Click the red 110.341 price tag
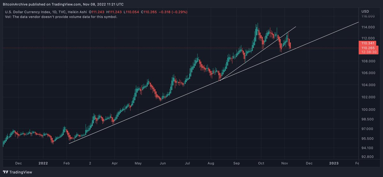383x177 pixels. [367, 43]
